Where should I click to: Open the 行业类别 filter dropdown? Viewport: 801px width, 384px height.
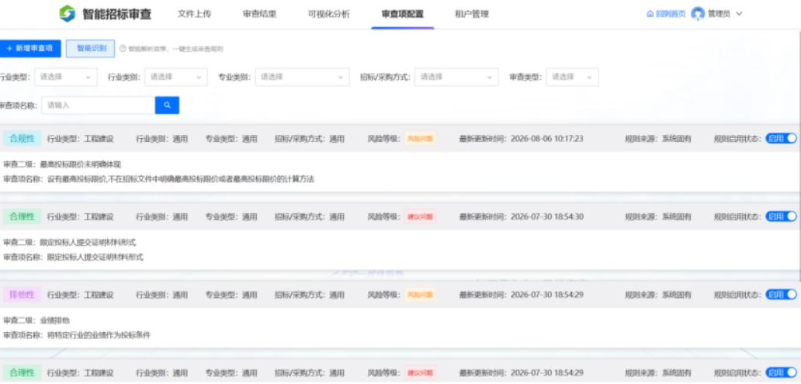coord(176,77)
